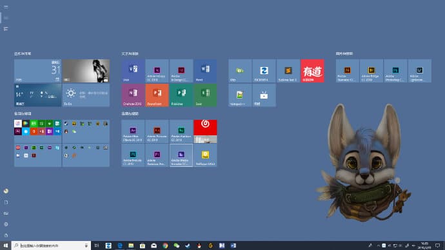Open the Publisher tile
The height and width of the screenshot is (250, 445).
[x=181, y=95]
